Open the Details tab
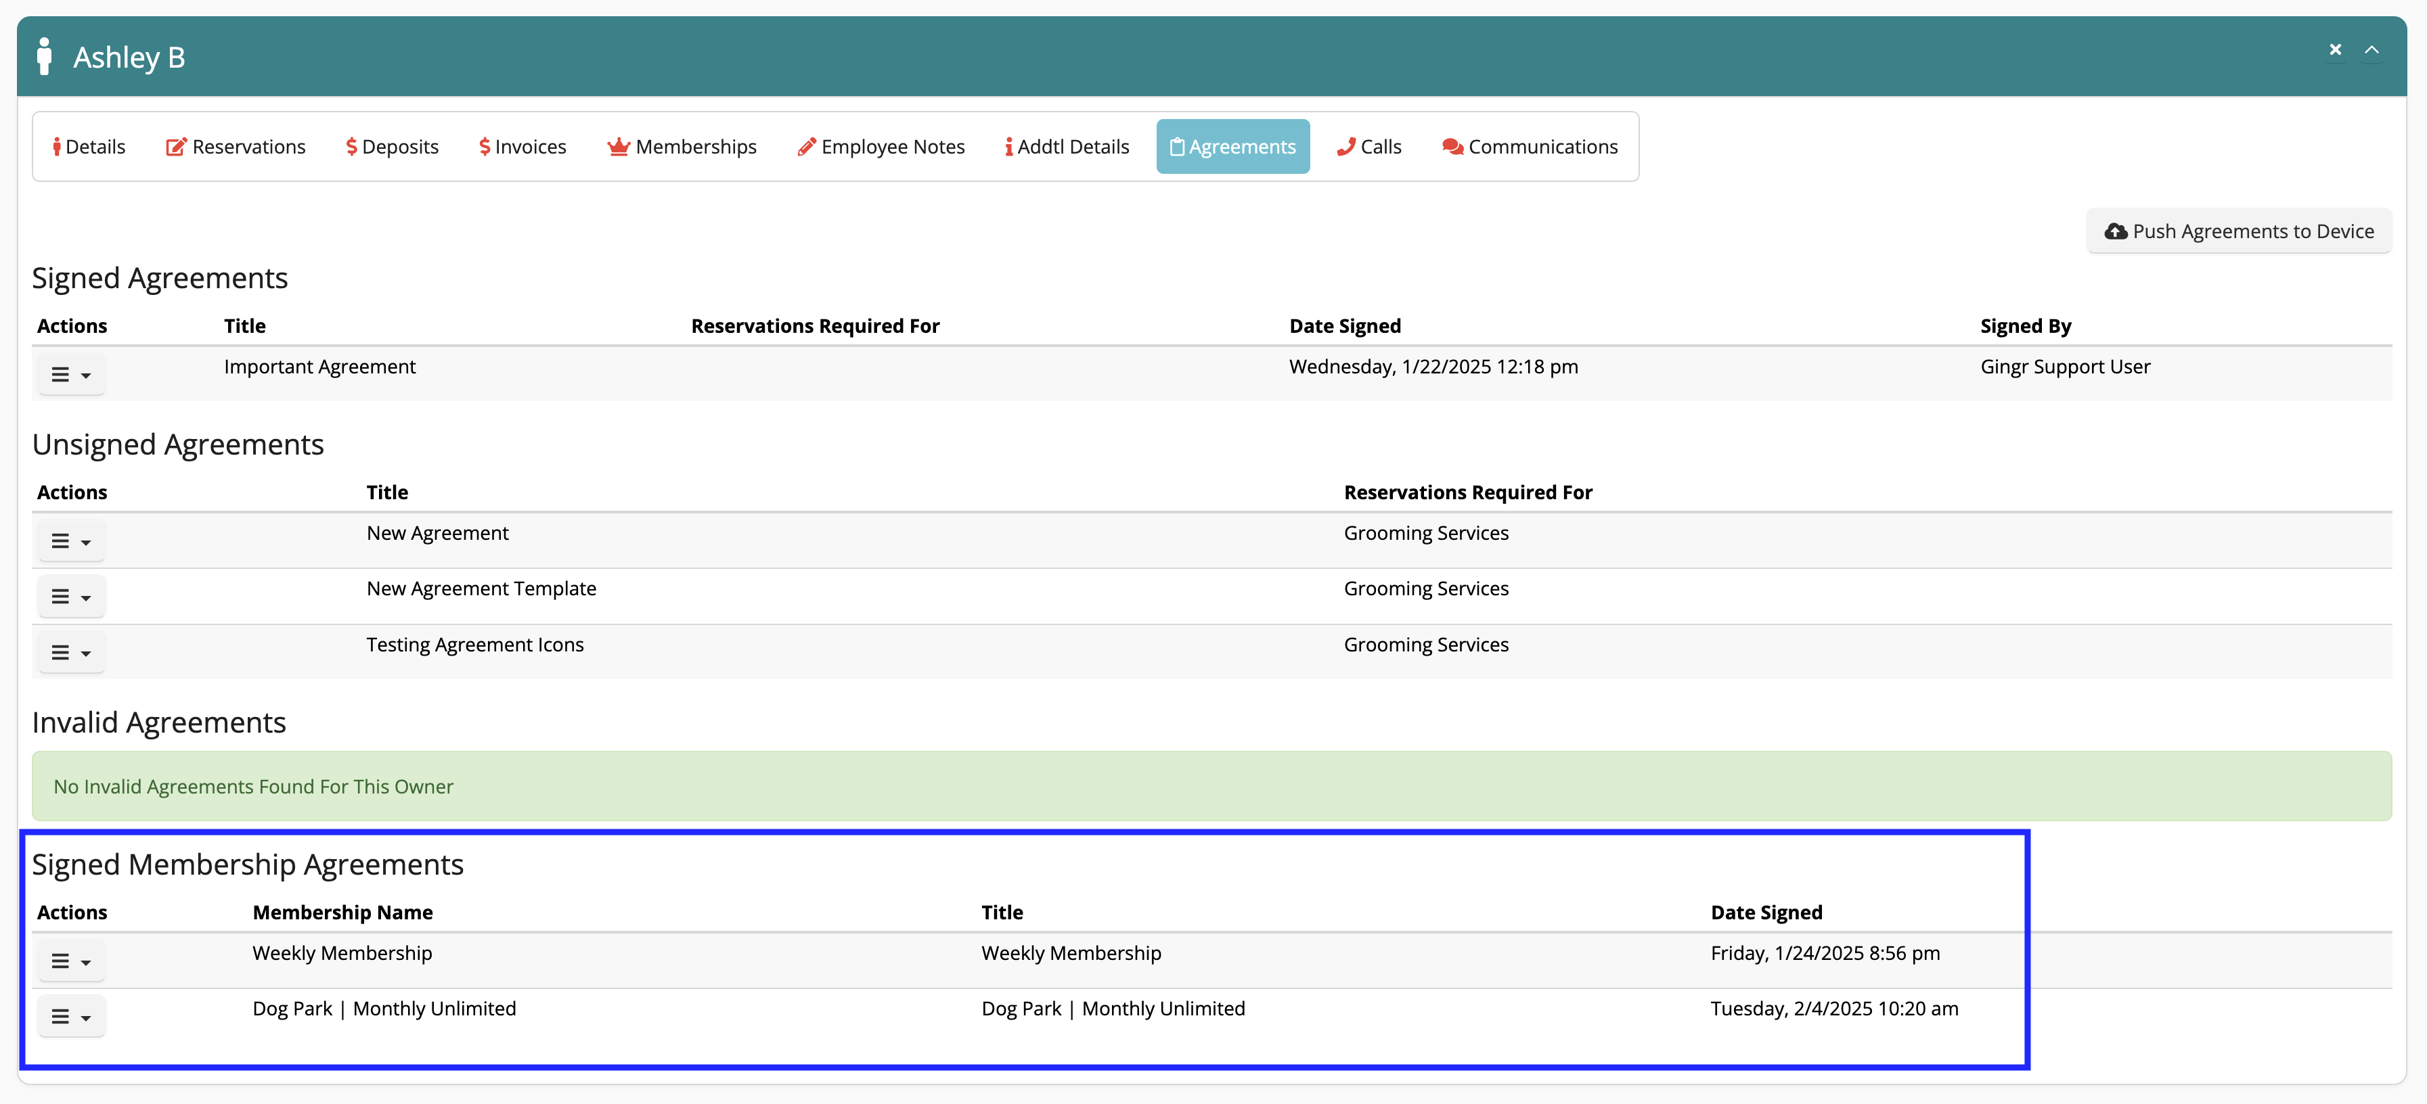 pyautogui.click(x=89, y=146)
